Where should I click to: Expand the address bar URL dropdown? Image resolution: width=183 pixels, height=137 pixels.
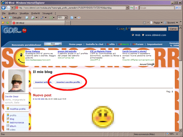point(127,8)
